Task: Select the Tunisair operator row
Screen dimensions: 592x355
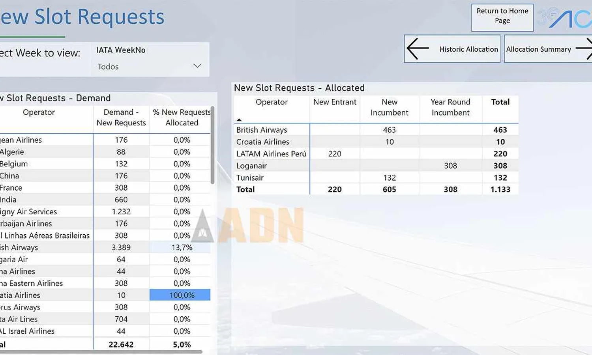Action: [x=250, y=178]
